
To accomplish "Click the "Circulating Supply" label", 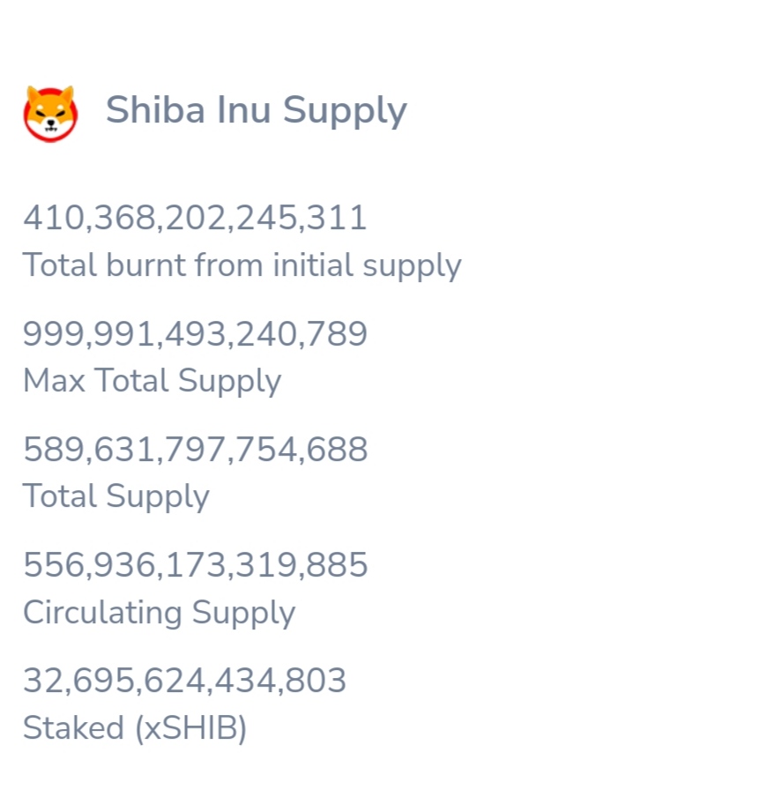I will click(159, 613).
